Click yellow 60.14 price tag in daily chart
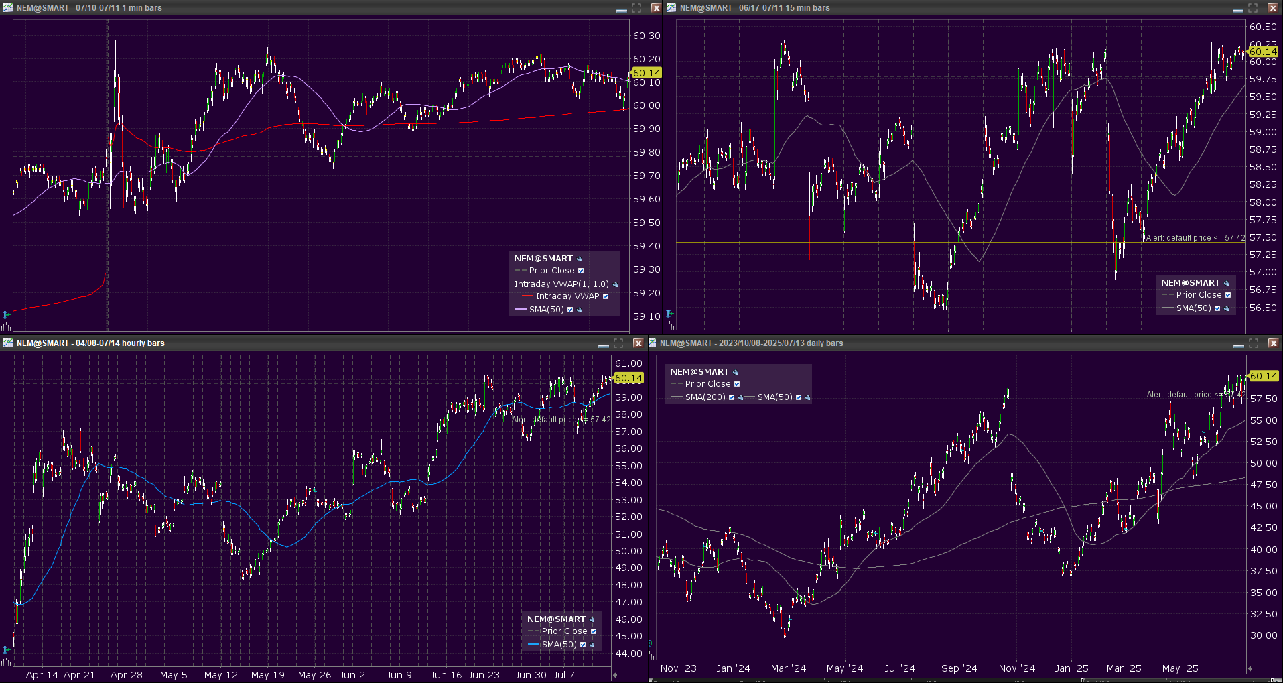The width and height of the screenshot is (1283, 683). [1264, 376]
